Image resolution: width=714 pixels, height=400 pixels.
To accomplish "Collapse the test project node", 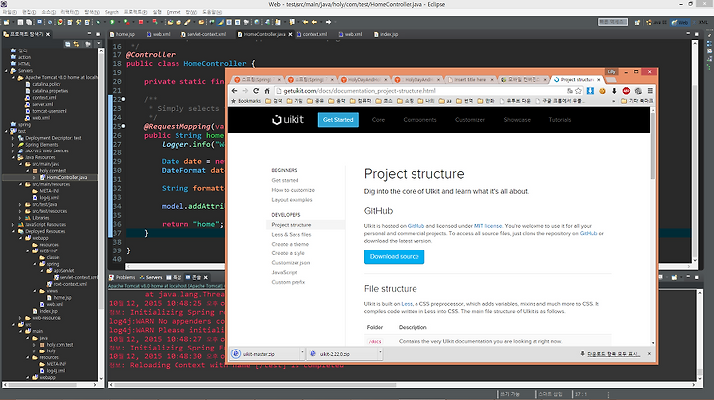I will [x=6, y=131].
